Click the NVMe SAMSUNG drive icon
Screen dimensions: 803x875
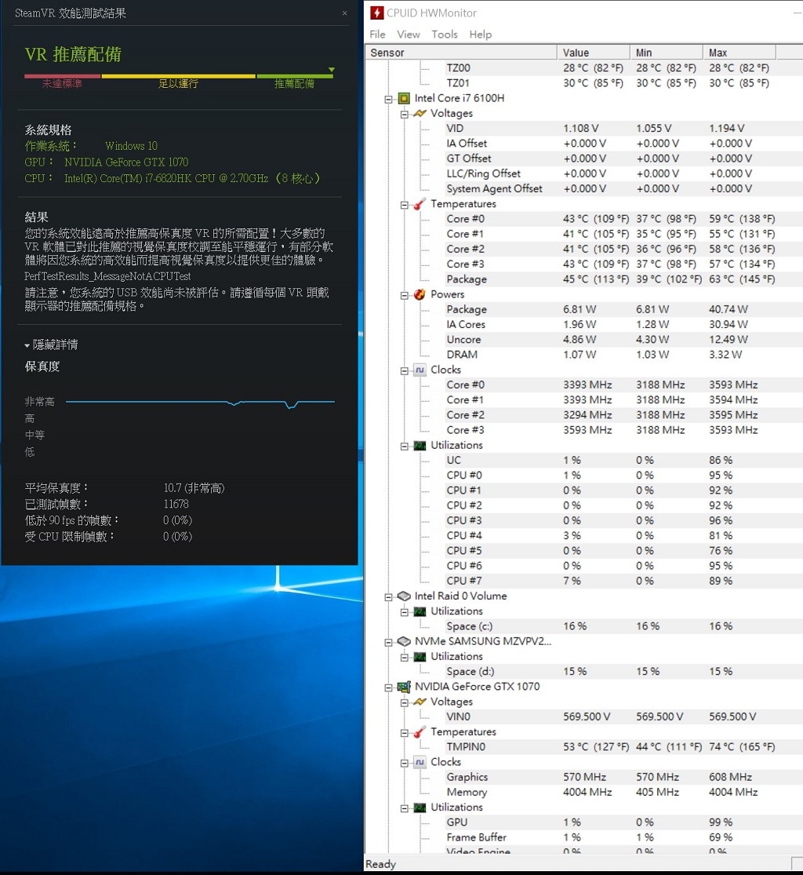[404, 641]
